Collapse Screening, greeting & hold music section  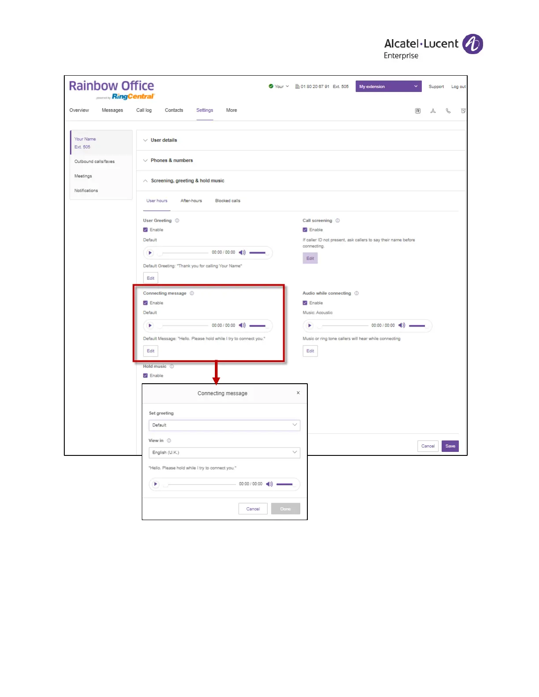(301, 181)
